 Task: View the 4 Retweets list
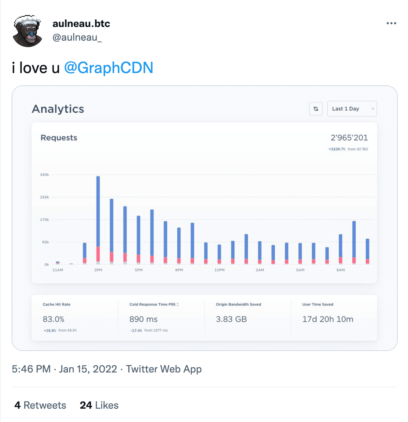point(40,405)
